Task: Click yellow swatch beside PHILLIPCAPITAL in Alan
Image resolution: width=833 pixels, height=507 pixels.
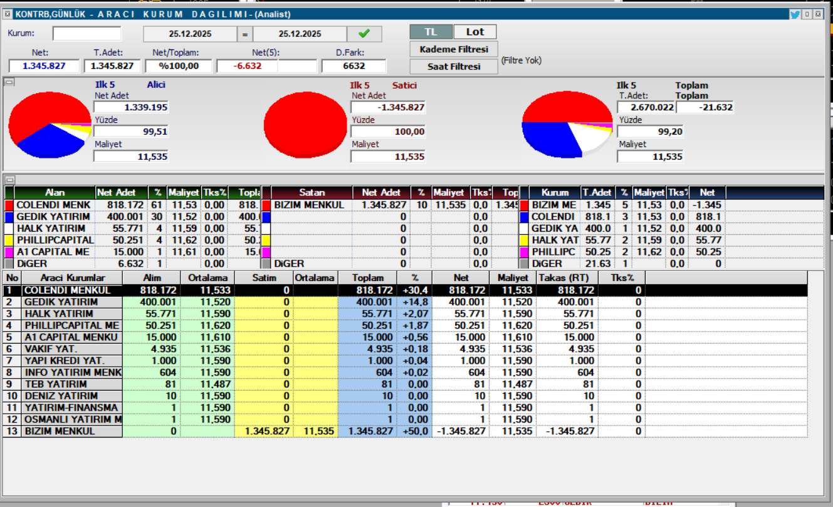Action: [9, 240]
